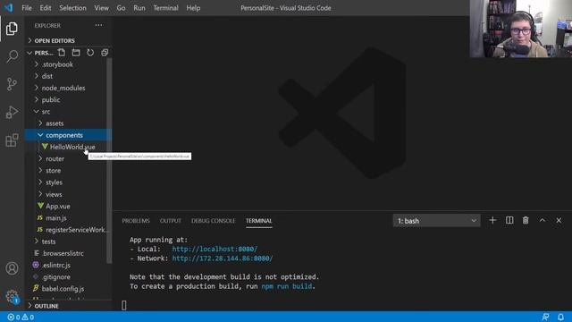
Task: Close the terminal panel
Action: (559, 220)
